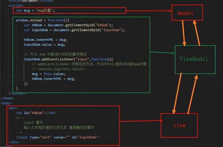Click the "input 事件" comment line
223x147 pixels.
[34, 122]
